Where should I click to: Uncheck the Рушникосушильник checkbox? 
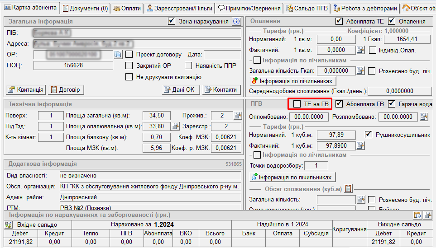369,135
